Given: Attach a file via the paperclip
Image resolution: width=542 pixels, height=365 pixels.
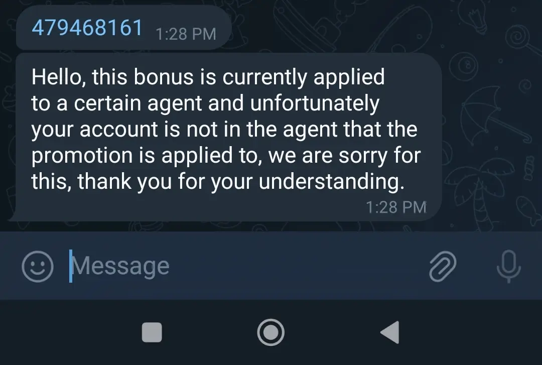Looking at the screenshot, I should click(443, 266).
